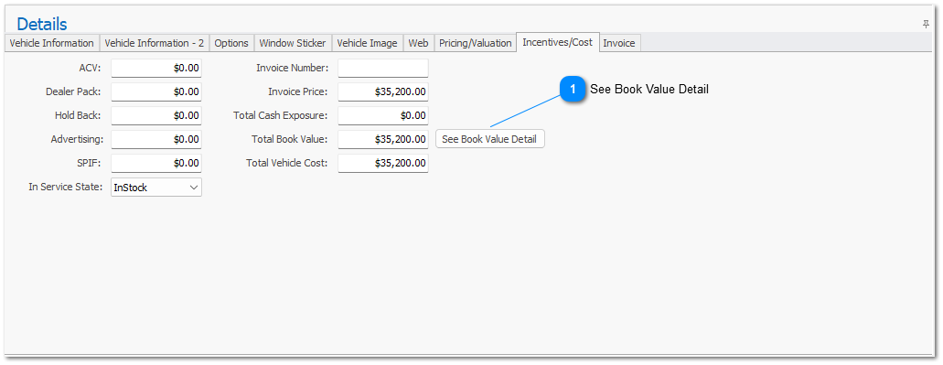The image size is (943, 365).
Task: Click the Total Cash Exposure field
Action: (383, 115)
